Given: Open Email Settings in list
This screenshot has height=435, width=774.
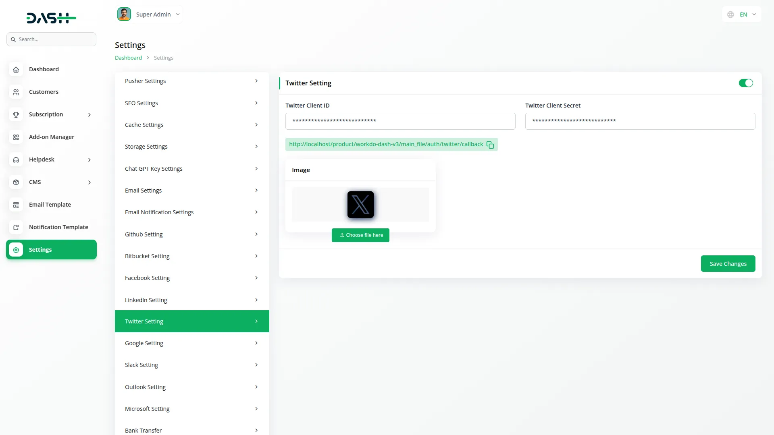Looking at the screenshot, I should point(191,191).
